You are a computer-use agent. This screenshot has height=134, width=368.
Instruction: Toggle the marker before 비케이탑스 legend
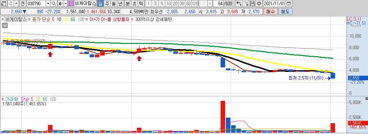point(2,20)
